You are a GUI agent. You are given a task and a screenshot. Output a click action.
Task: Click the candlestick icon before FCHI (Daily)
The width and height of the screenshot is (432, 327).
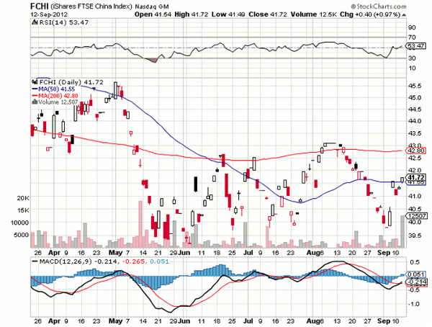click(35, 82)
